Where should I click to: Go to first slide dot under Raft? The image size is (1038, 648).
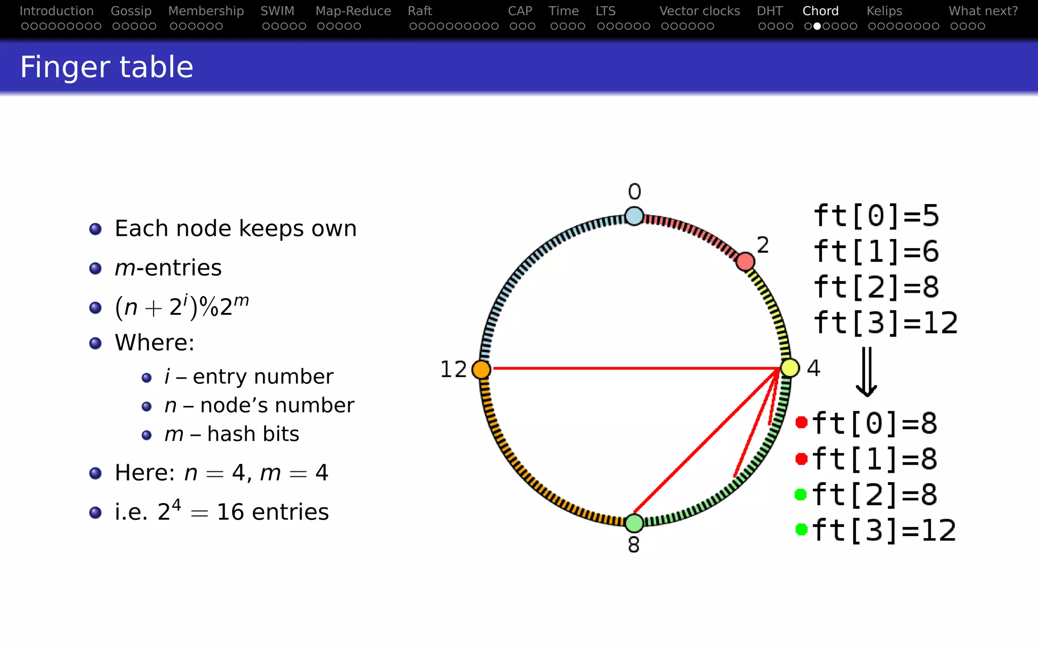click(413, 26)
